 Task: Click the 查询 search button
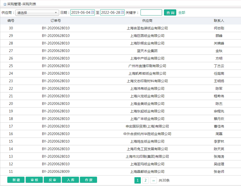tap(170, 13)
